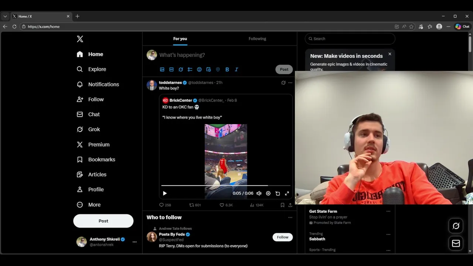This screenshot has height=266, width=473.
Task: Open Who to follow options menu
Action: 290,218
